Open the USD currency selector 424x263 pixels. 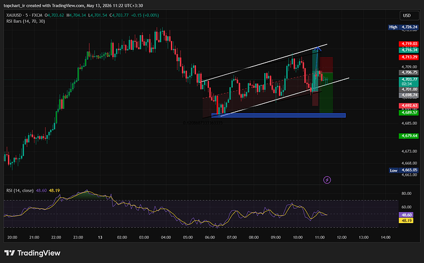click(x=409, y=15)
